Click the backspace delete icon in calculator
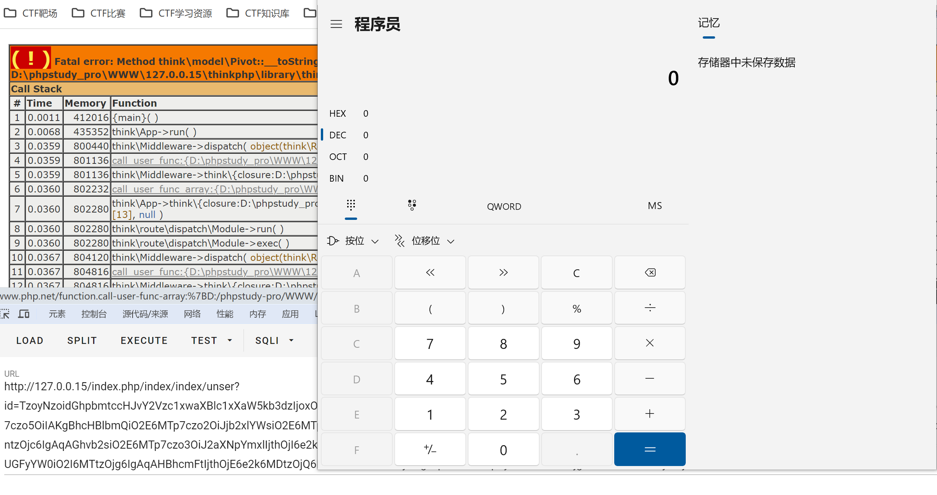This screenshot has width=937, height=495. pos(650,273)
